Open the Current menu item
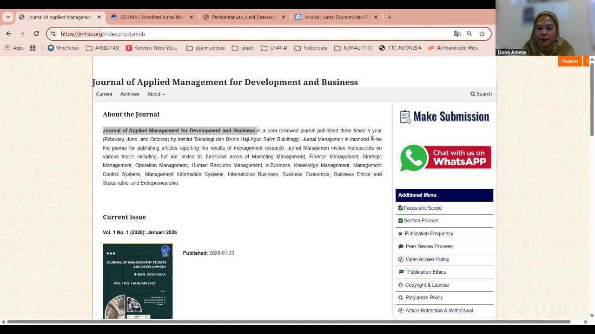Image resolution: width=595 pixels, height=334 pixels. pos(104,94)
